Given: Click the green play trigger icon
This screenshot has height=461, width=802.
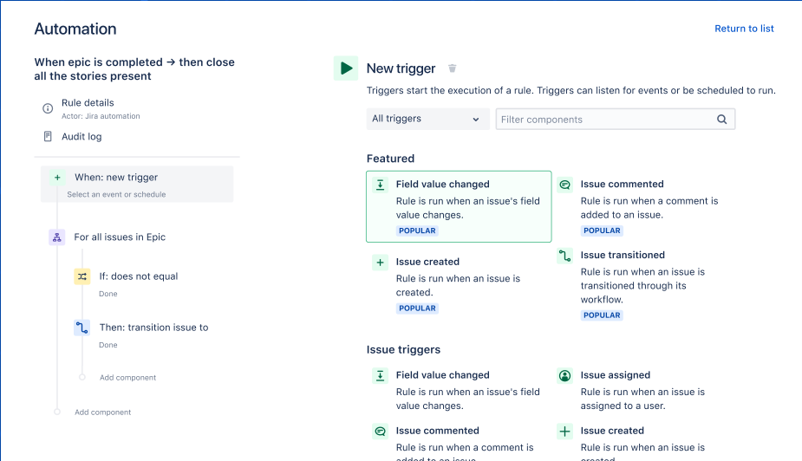Looking at the screenshot, I should click(x=346, y=68).
